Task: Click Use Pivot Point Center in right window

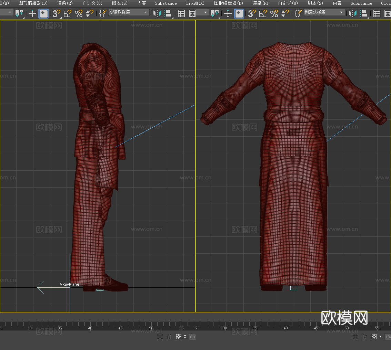Action: pyautogui.click(x=228, y=13)
